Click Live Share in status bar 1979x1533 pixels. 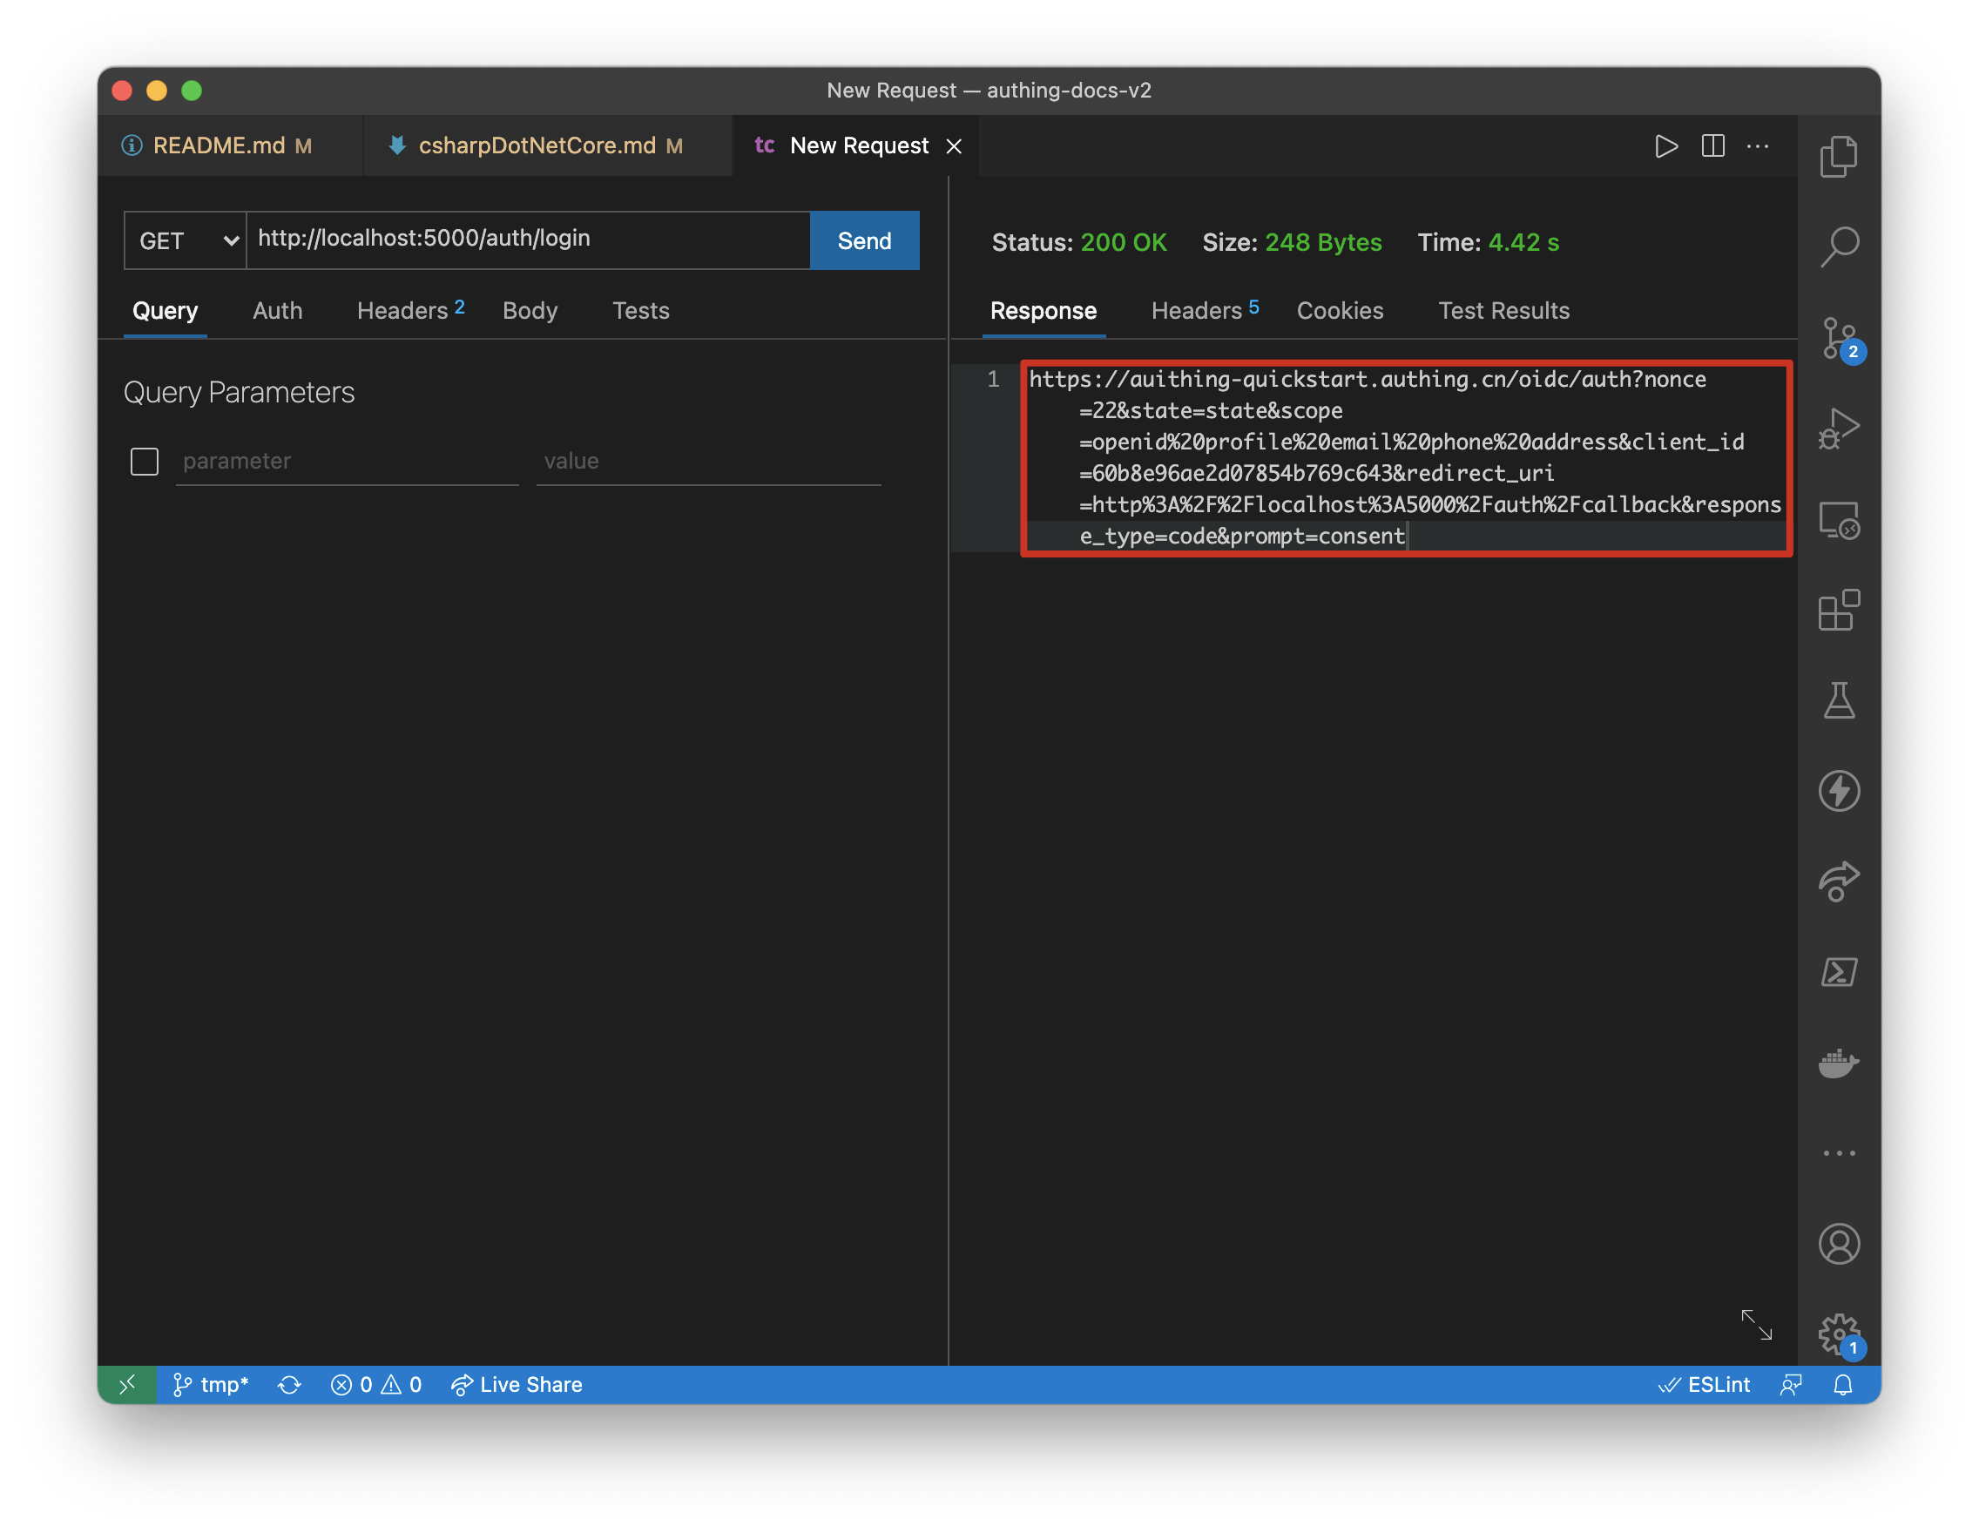pyautogui.click(x=517, y=1384)
